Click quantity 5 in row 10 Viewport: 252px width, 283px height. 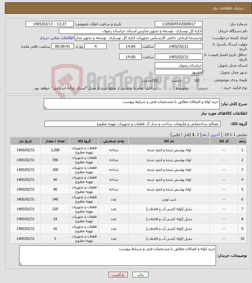tap(55, 239)
